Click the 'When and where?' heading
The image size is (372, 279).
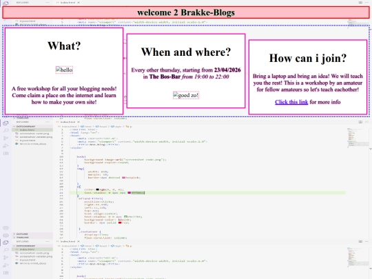(186, 52)
